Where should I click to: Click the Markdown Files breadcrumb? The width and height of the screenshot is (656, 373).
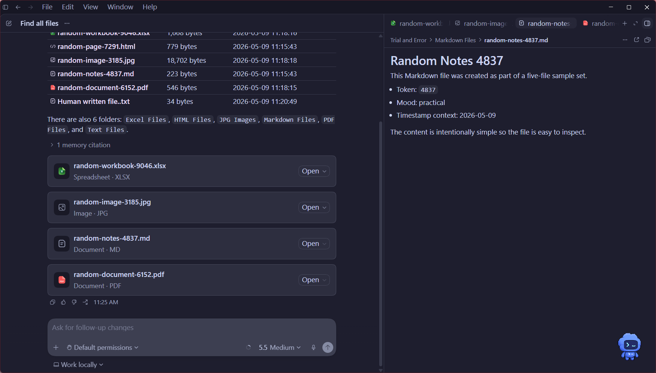pos(455,40)
